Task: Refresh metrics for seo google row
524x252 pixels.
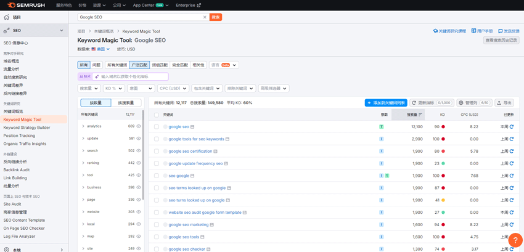Action: (511, 176)
